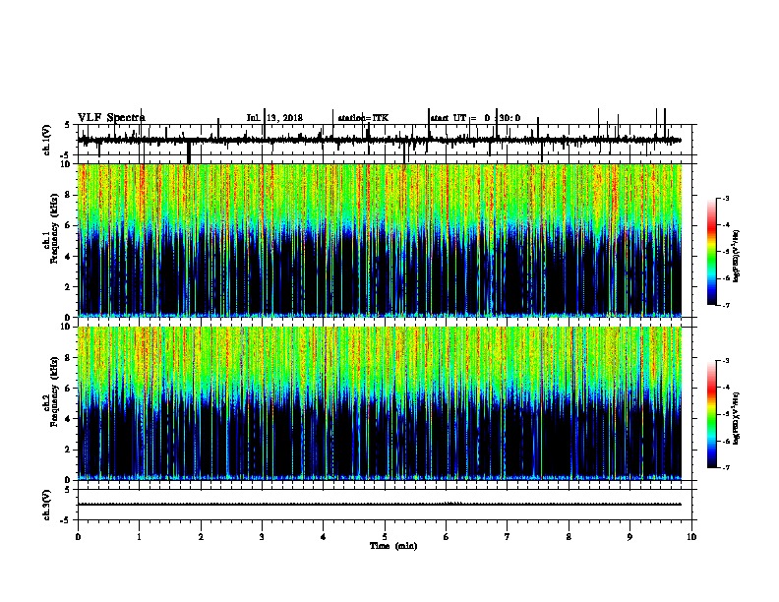The width and height of the screenshot is (779, 602).
Task: Click the 'VLF Spectra' title text
Action: pos(111,118)
